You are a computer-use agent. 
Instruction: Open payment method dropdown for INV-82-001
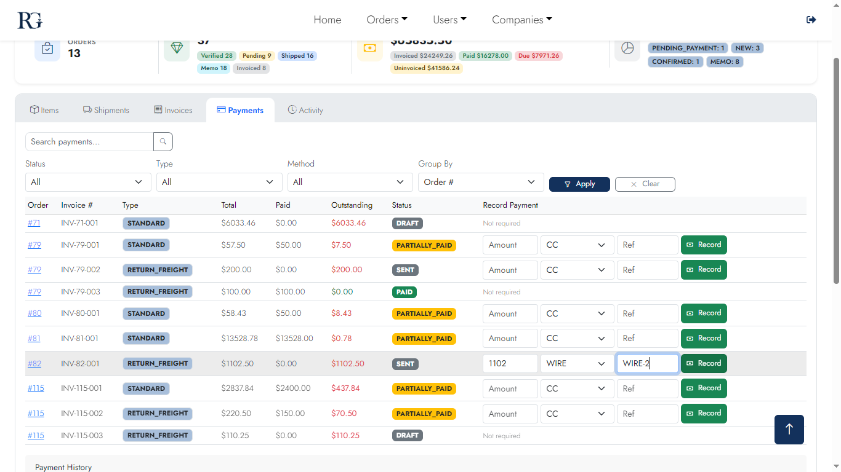coord(577,363)
